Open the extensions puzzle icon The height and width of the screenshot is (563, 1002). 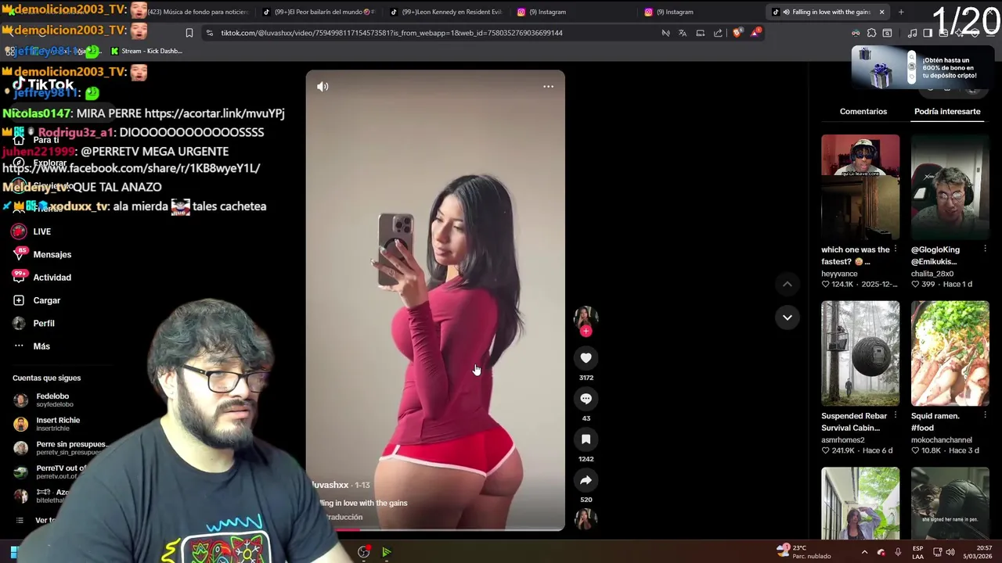click(871, 33)
